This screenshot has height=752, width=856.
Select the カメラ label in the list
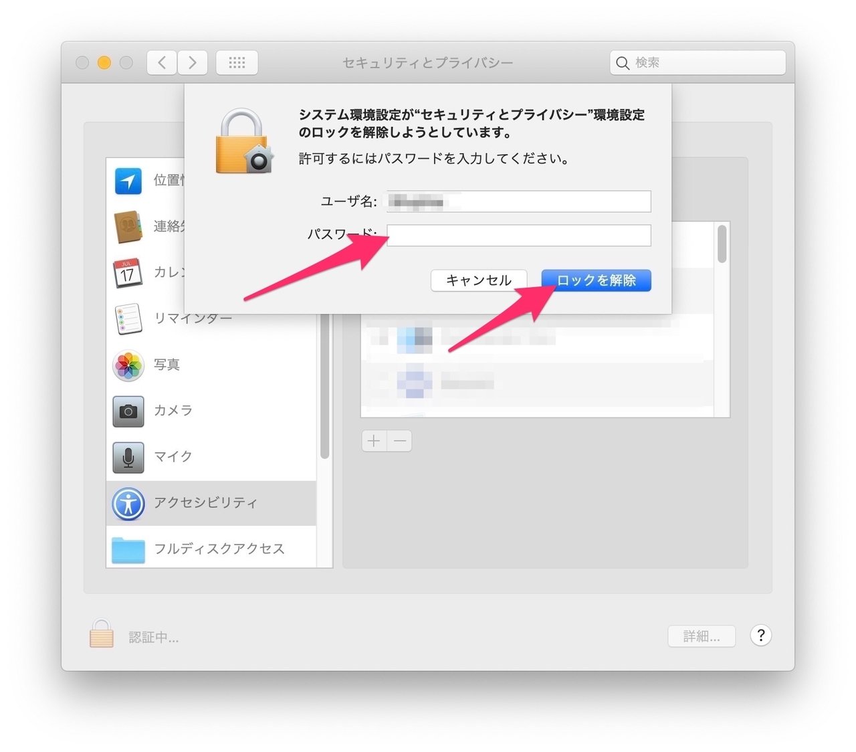tap(173, 410)
